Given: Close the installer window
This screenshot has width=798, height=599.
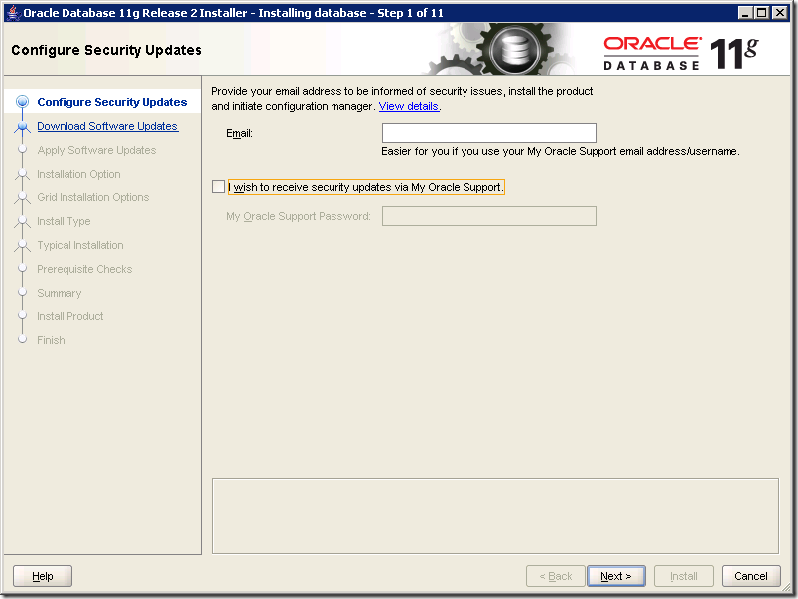Looking at the screenshot, I should tap(779, 13).
